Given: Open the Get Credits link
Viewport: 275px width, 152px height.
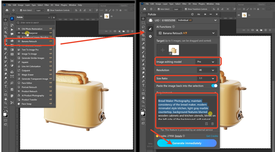Looking at the screenshot, I should pyautogui.click(x=212, y=136).
